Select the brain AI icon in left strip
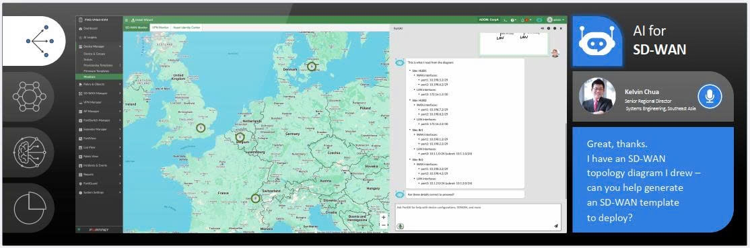The height and width of the screenshot is (248, 750). 30,152
